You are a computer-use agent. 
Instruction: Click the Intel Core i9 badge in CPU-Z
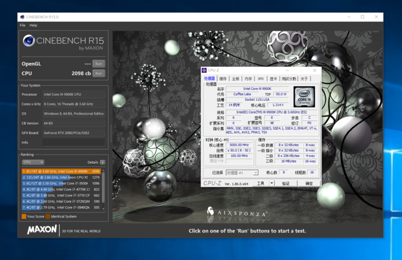pos(304,97)
